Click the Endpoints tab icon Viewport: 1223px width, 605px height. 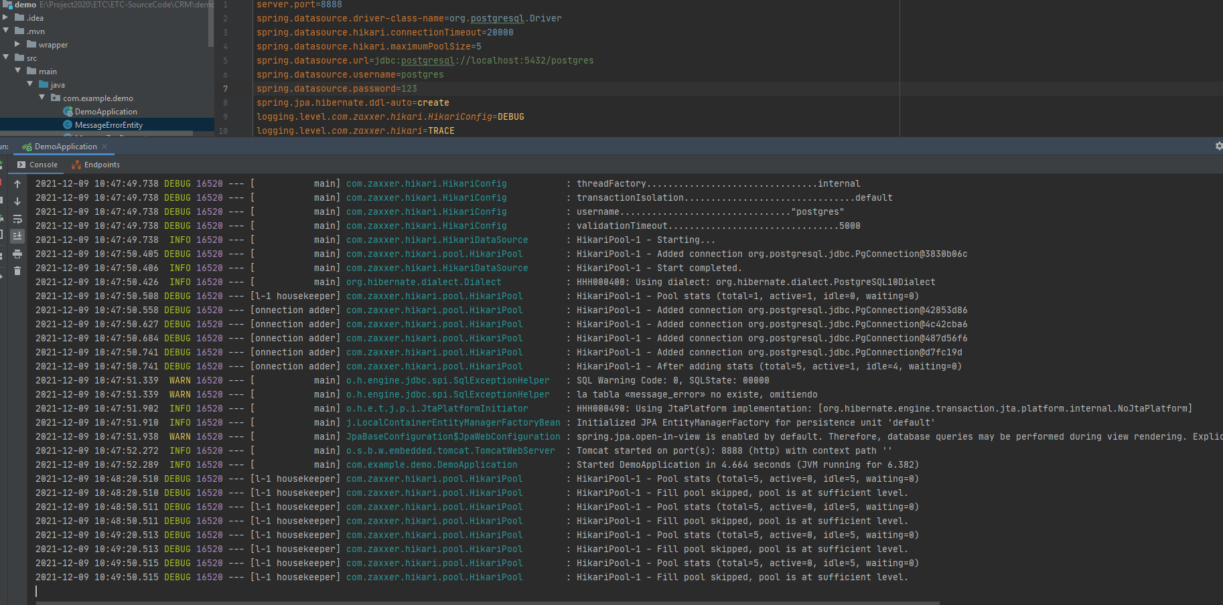(x=76, y=165)
